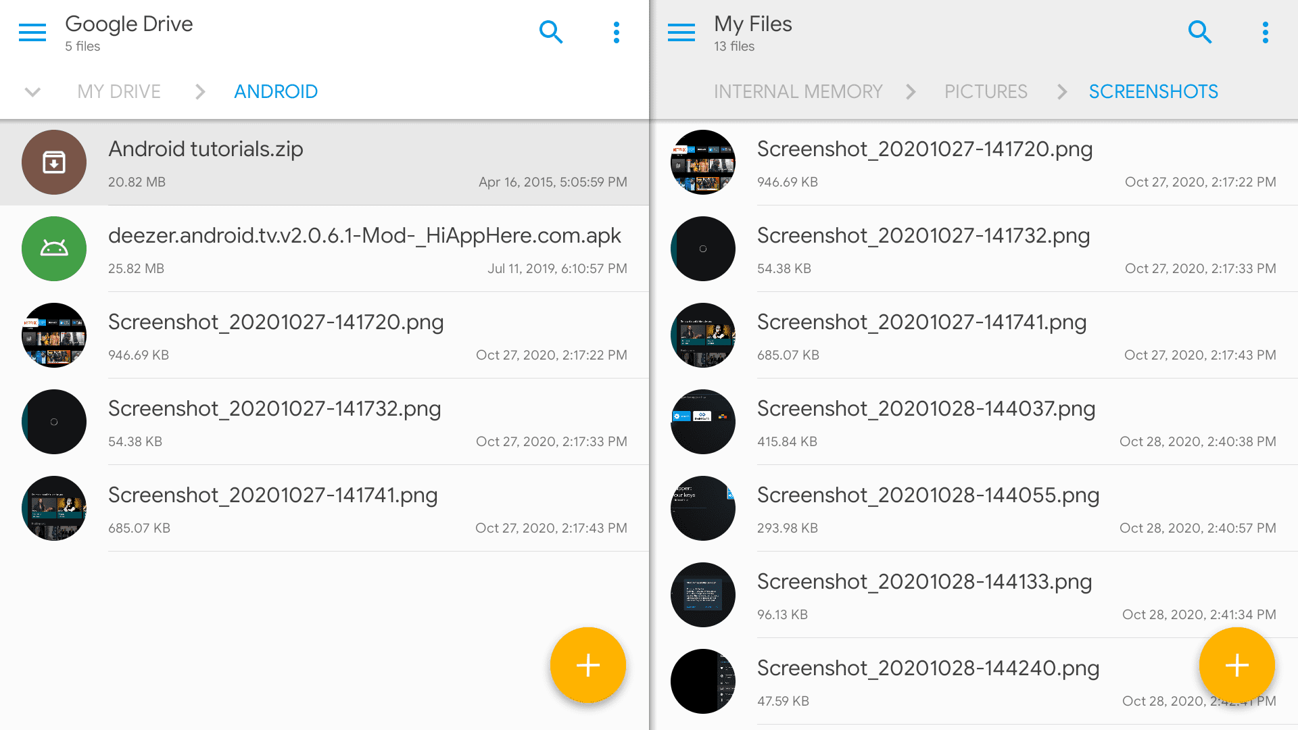Open Screenshot_20201027-141741.png in My Files pane
This screenshot has width=1298, height=730.
[x=973, y=335]
